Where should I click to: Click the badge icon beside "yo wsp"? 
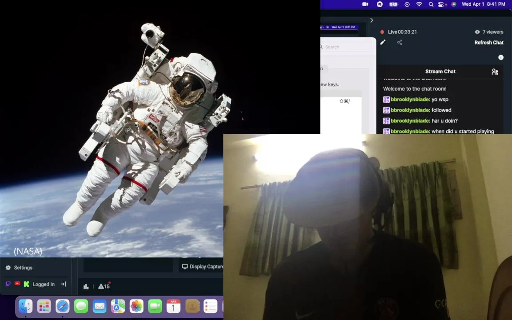[x=386, y=99]
